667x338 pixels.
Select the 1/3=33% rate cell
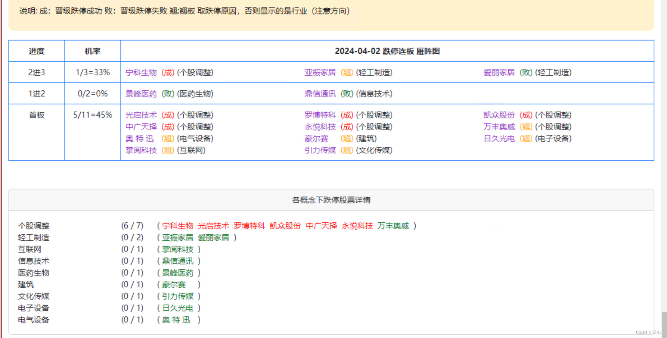[x=93, y=72]
